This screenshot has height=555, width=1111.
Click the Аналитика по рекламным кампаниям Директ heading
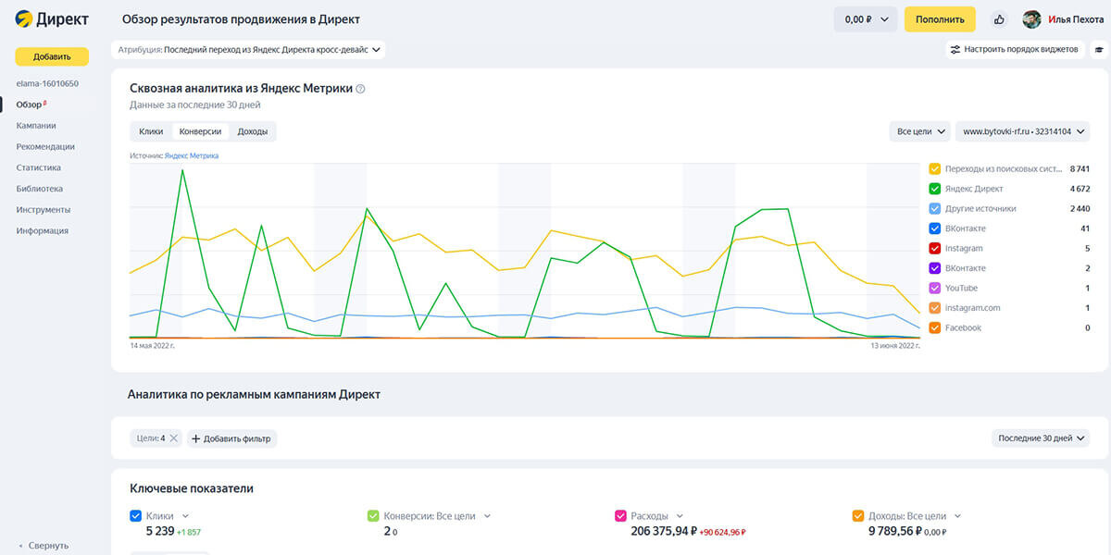254,395
